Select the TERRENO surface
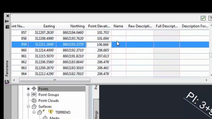Viewport: 212px width, 119px height. (63, 112)
